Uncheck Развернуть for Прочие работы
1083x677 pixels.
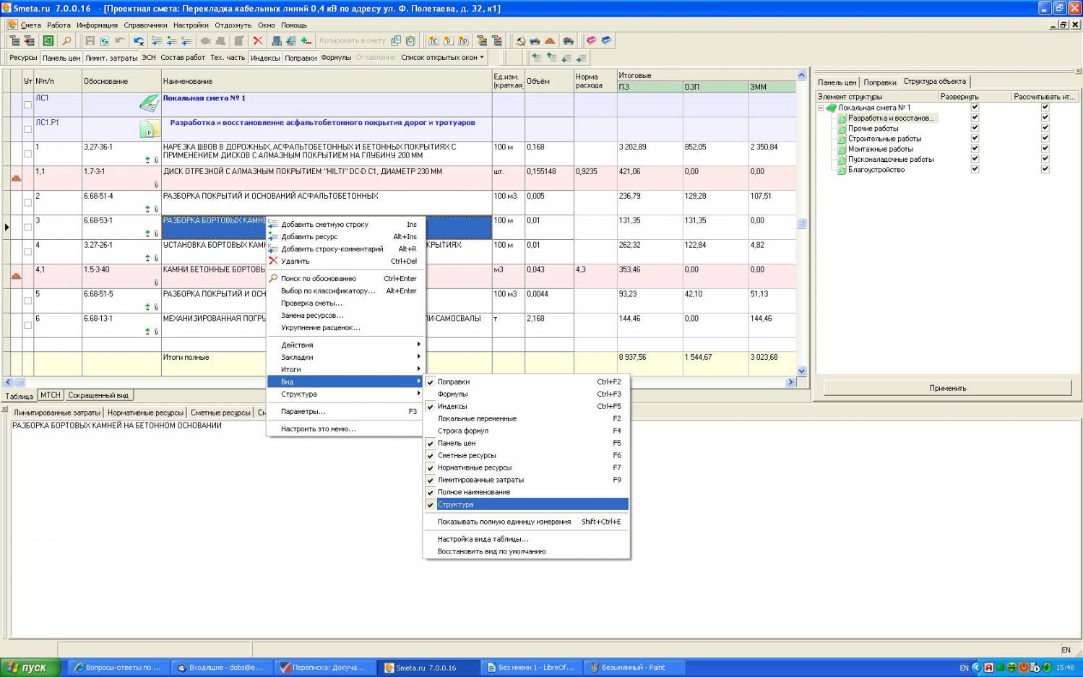pyautogui.click(x=975, y=128)
